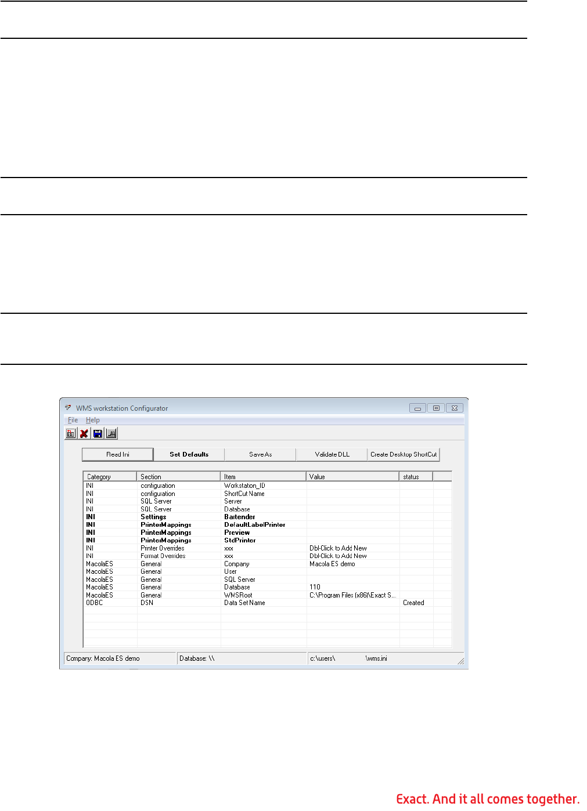The height and width of the screenshot is (811, 587).
Task: Click the first toolbar icon with list grid
Action: tap(71, 433)
